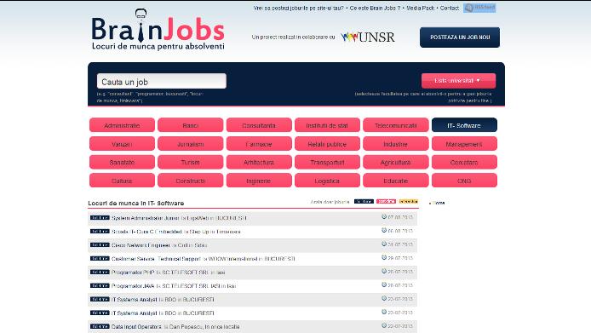Click the BrainJobs logo
Image resolution: width=591 pixels, height=333 pixels.
click(158, 30)
